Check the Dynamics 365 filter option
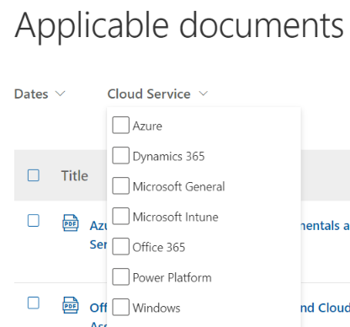Image resolution: width=350 pixels, height=327 pixels. pos(120,155)
